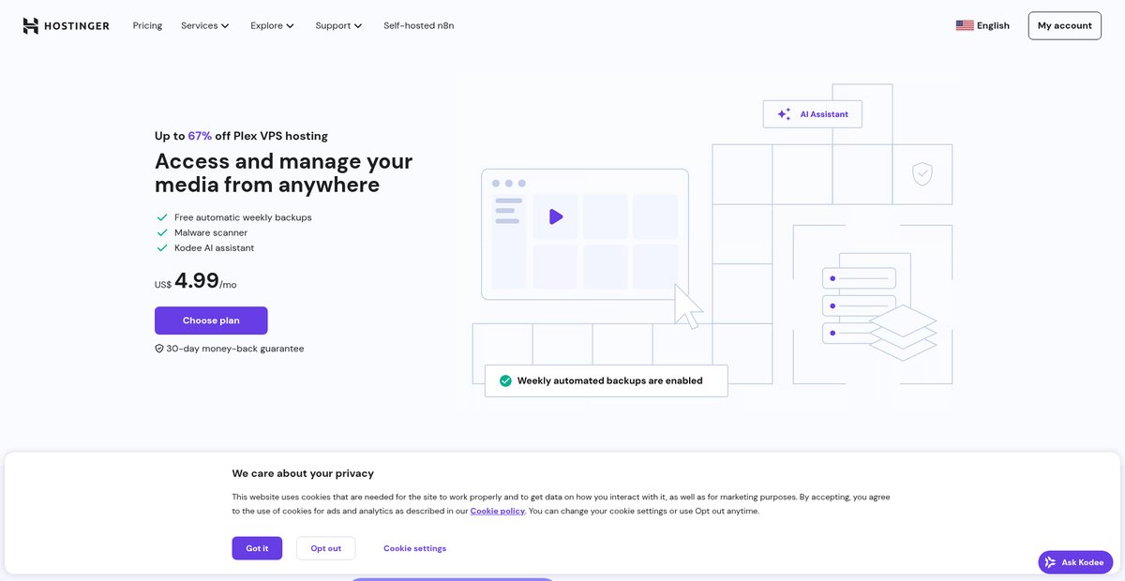The image size is (1125, 581).
Task: Click the AI Assistant sparkle icon
Action: [x=784, y=114]
